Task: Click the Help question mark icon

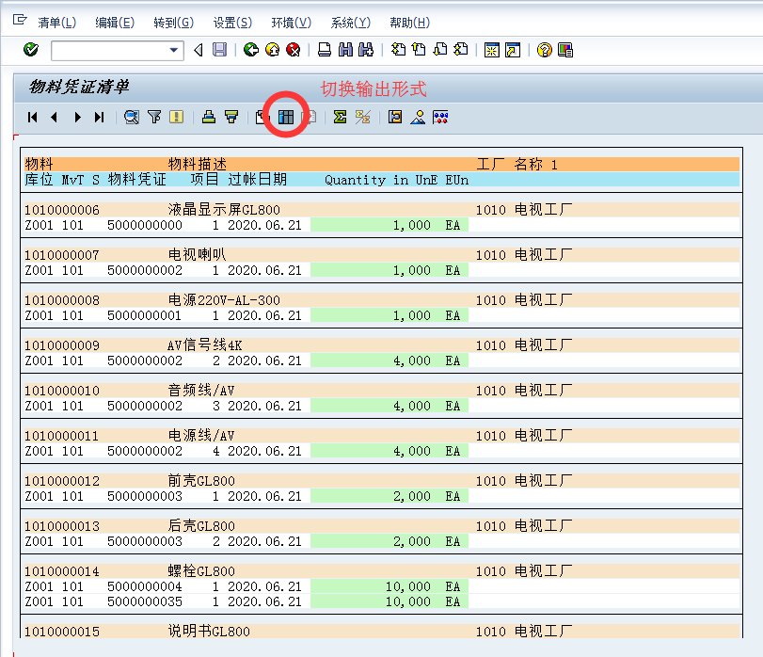Action: point(544,50)
